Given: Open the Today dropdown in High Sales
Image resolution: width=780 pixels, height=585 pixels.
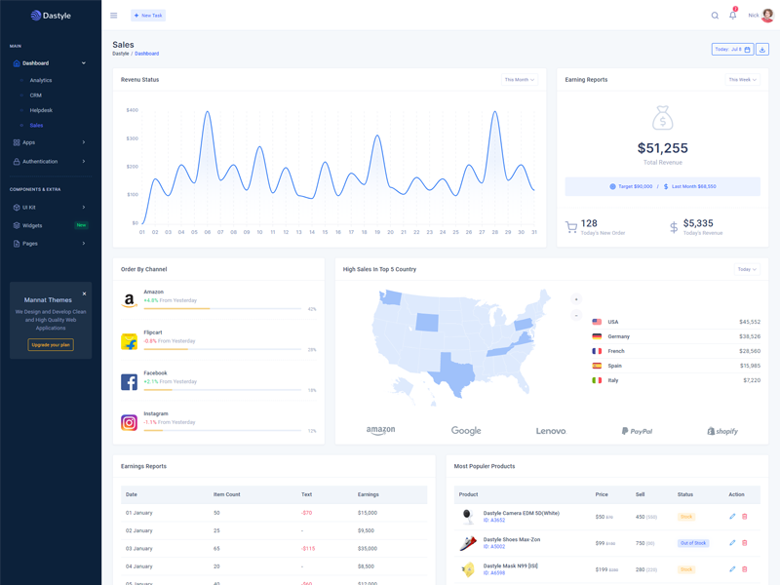Looking at the screenshot, I should 747,269.
